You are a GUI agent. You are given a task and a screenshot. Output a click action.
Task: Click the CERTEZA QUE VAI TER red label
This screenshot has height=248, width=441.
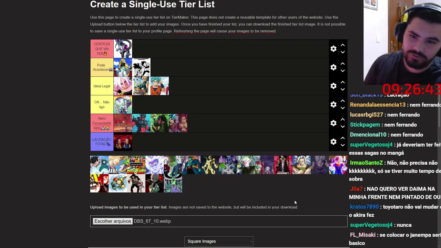point(102,49)
